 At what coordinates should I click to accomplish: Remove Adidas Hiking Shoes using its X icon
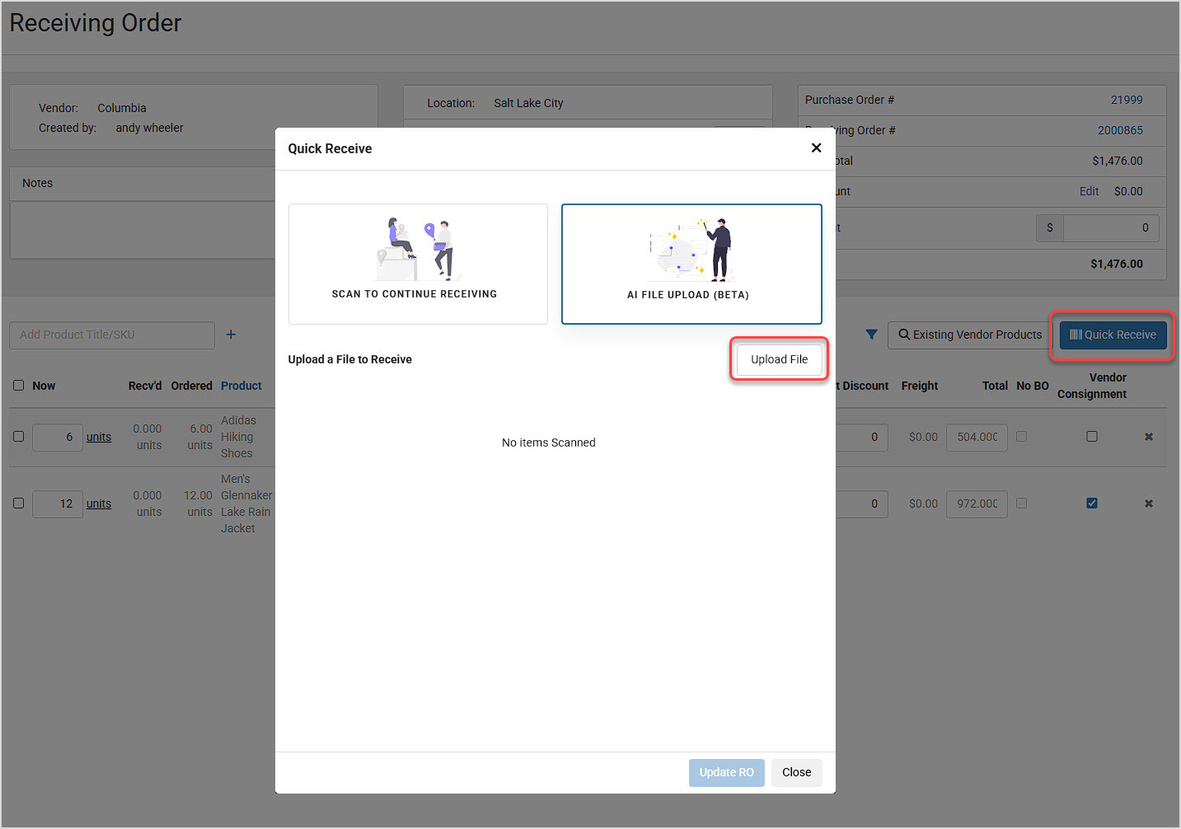click(x=1150, y=437)
